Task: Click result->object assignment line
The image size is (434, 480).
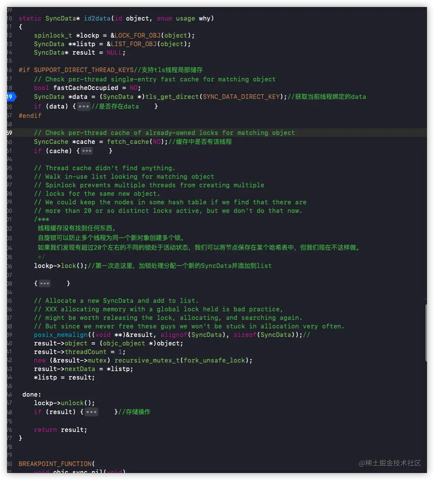Action: (x=109, y=343)
